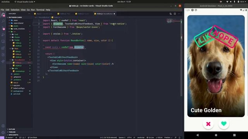Click the split editor right icon
Screen dimensions: 248x139
175,14
